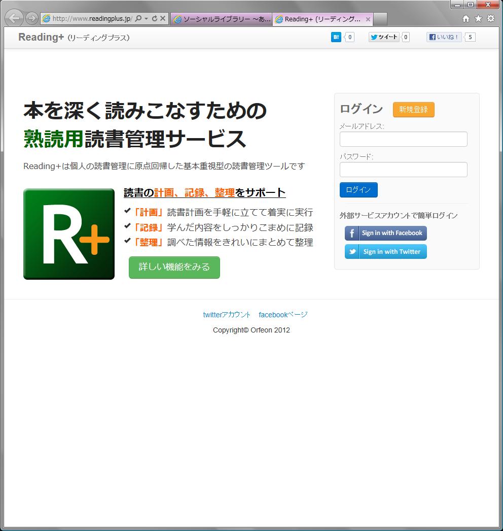Screen dimensions: 503x531
Task: Click the 読書の計画、記録、整理をサポート heading
Action: tap(205, 193)
